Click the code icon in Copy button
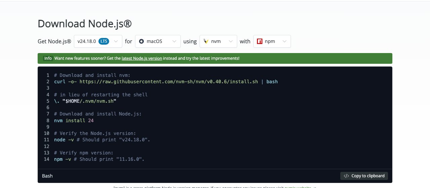Image resolution: width=430 pixels, height=188 pixels. (x=346, y=176)
